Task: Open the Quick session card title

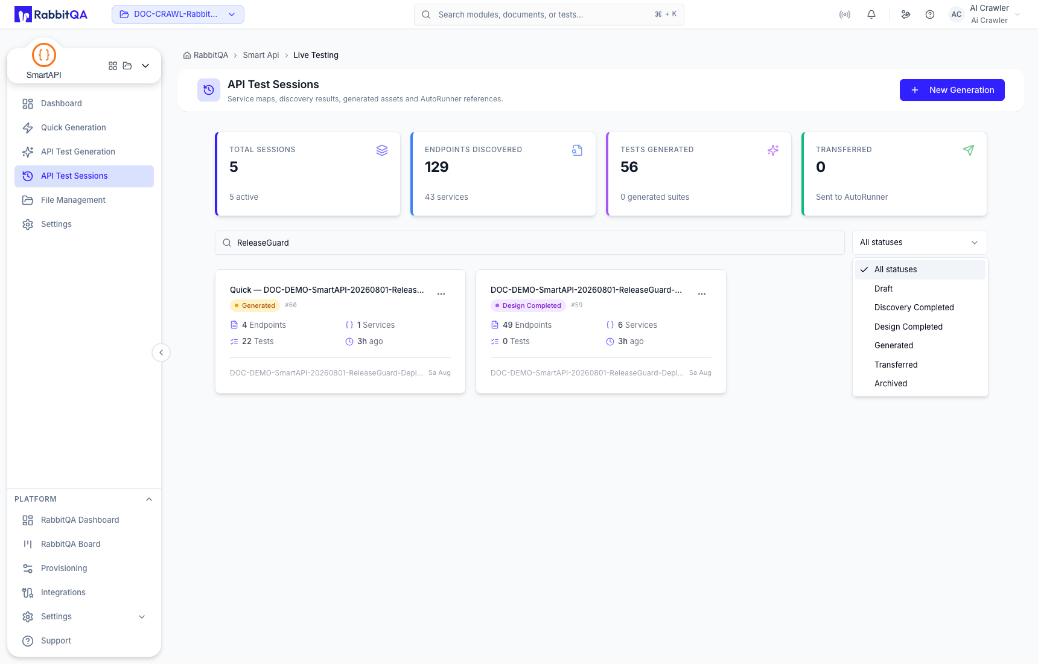Action: pos(326,290)
